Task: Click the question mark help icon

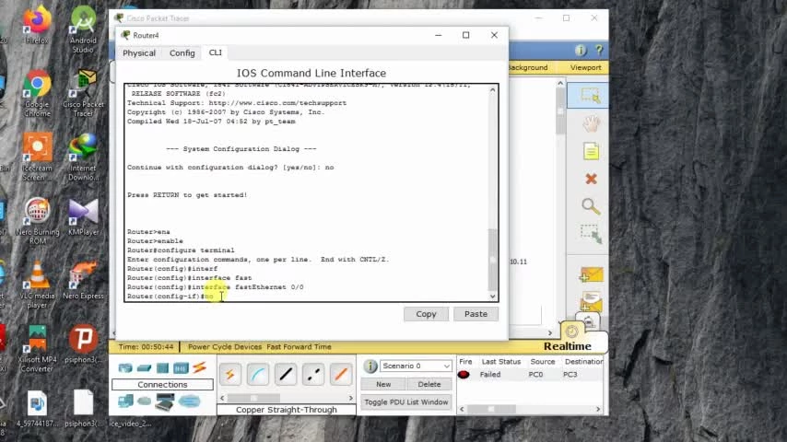Action: 599,50
